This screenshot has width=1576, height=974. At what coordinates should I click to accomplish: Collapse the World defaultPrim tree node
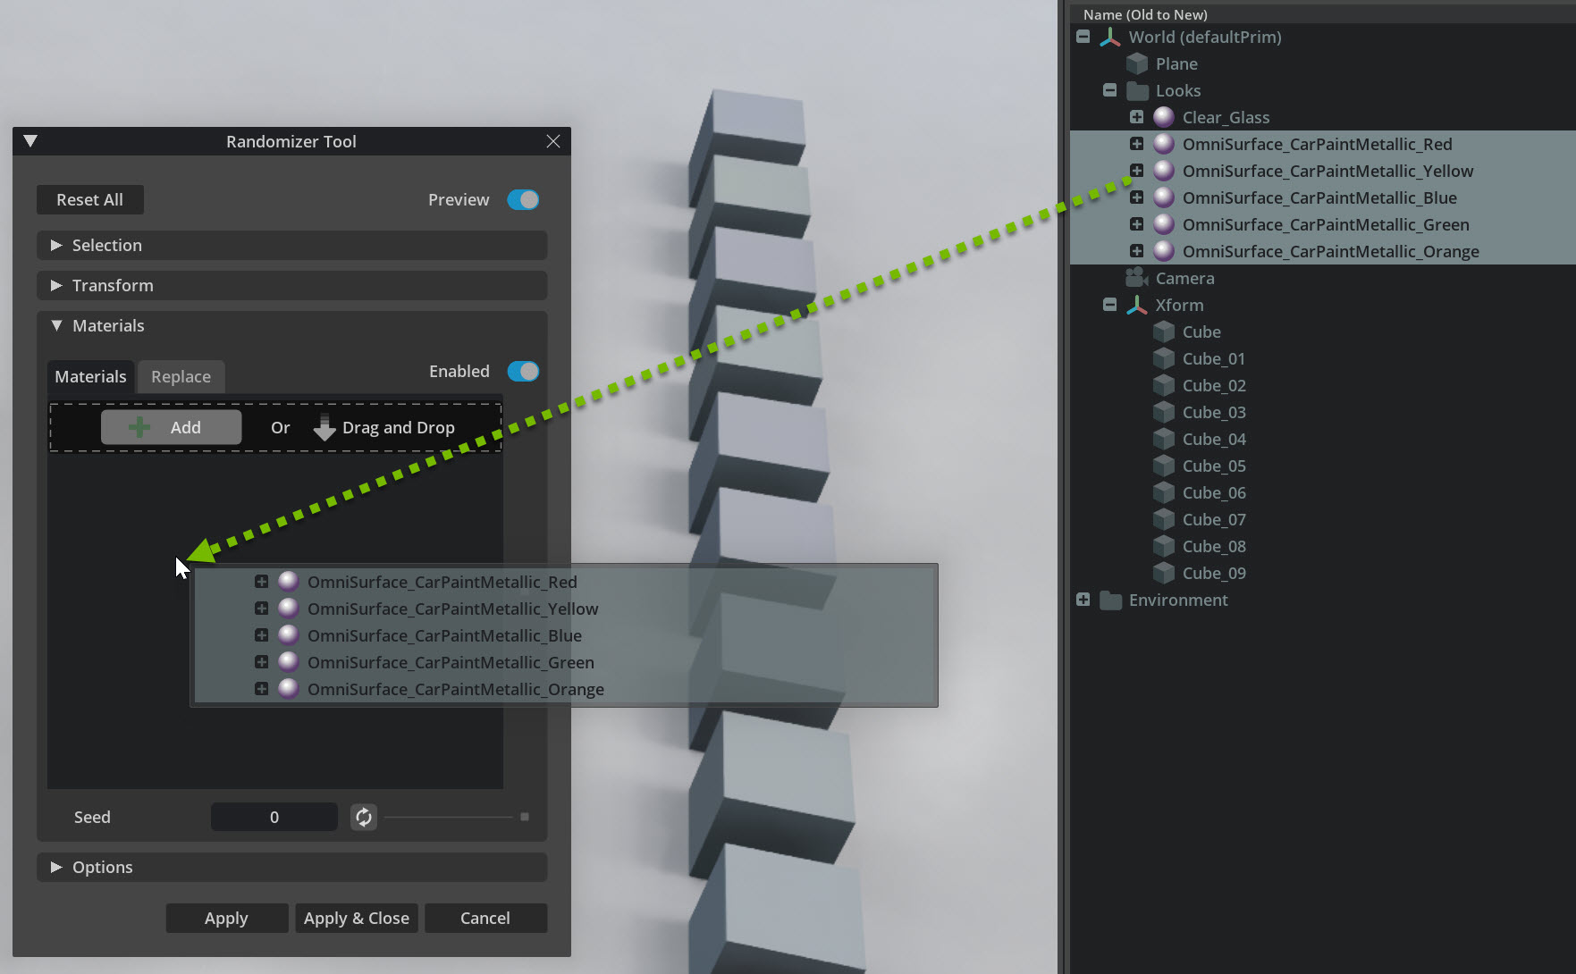1083,37
